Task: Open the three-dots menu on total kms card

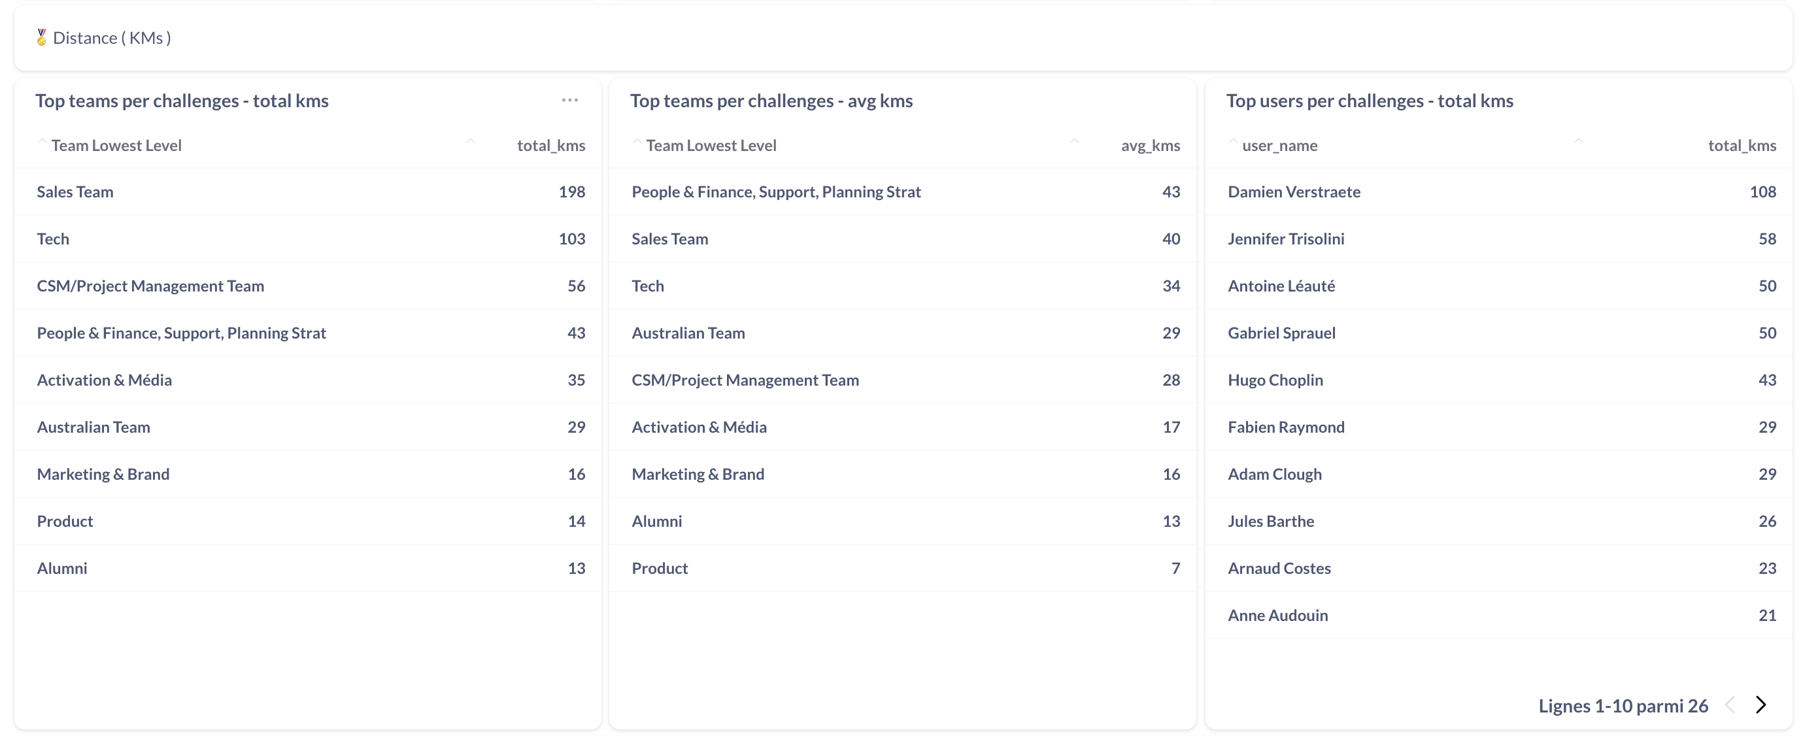Action: pyautogui.click(x=570, y=100)
